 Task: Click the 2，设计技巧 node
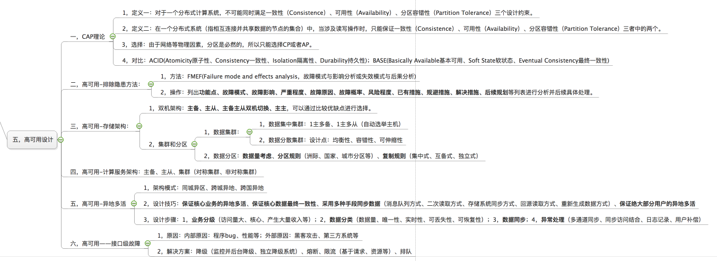click(x=419, y=204)
